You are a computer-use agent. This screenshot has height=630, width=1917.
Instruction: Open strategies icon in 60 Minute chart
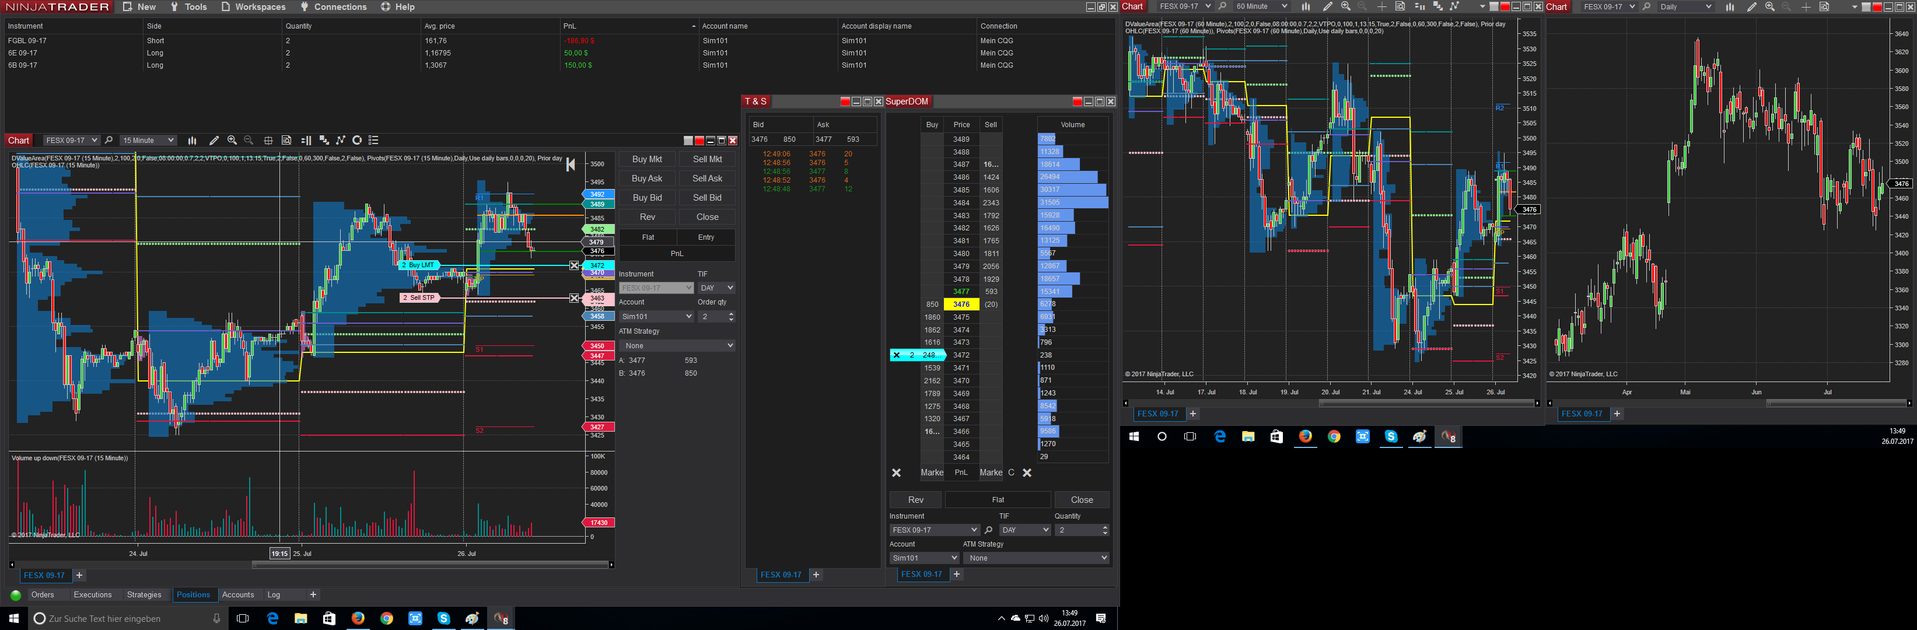1455,6
